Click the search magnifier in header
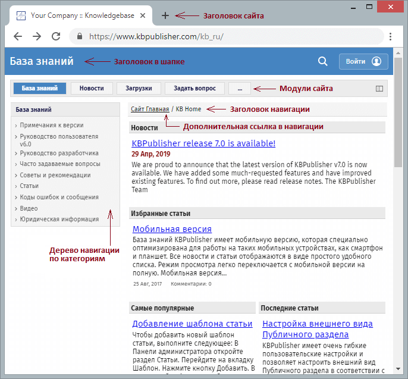Image resolution: width=408 pixels, height=379 pixels. click(322, 61)
